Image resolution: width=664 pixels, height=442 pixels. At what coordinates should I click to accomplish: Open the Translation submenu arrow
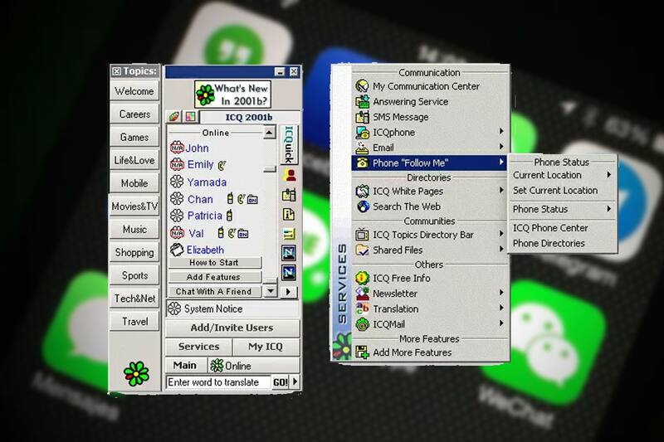tap(501, 308)
